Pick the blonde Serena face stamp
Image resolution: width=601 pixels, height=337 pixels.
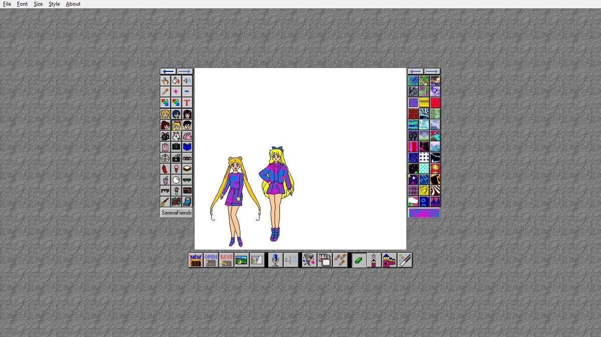pos(165,113)
